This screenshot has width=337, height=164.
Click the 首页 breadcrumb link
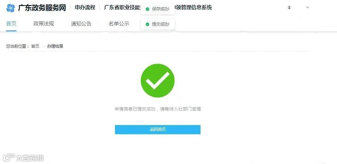[x=35, y=46]
